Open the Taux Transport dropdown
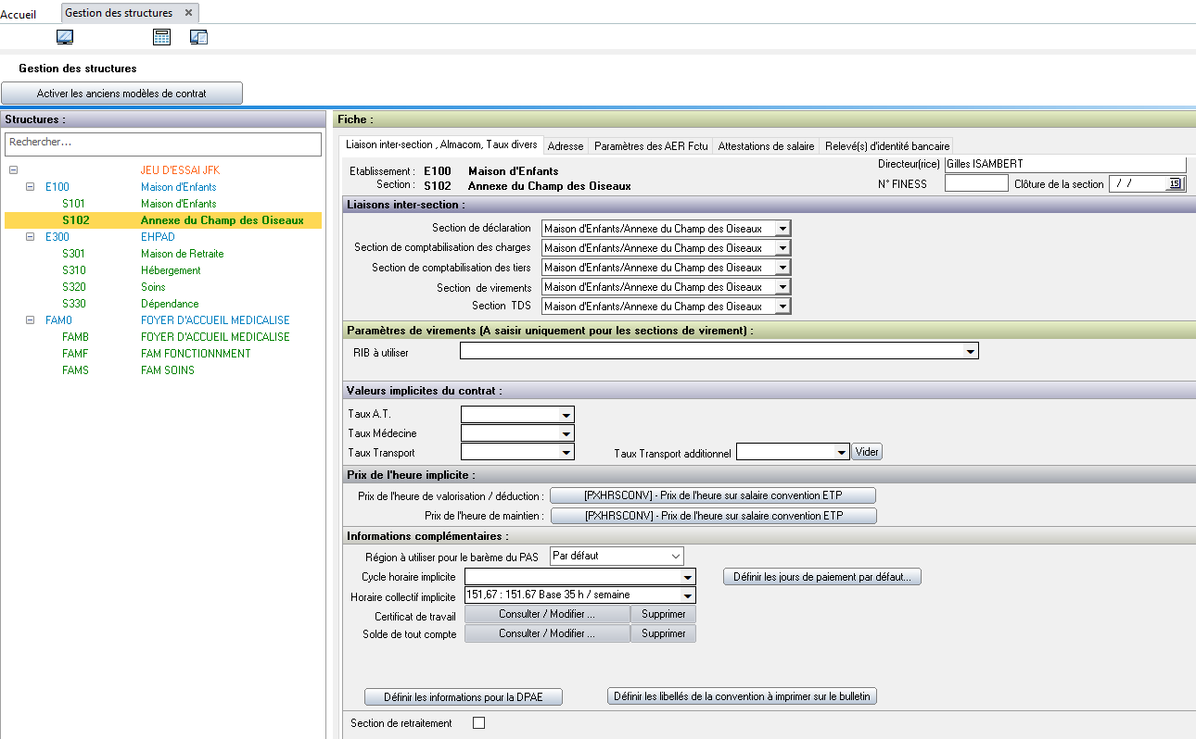The image size is (1196, 739). pos(566,453)
